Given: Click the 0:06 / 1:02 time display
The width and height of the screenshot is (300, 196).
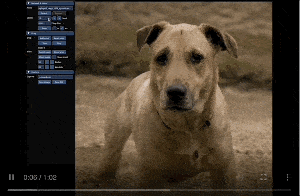Looking at the screenshot, I should click(x=40, y=177).
